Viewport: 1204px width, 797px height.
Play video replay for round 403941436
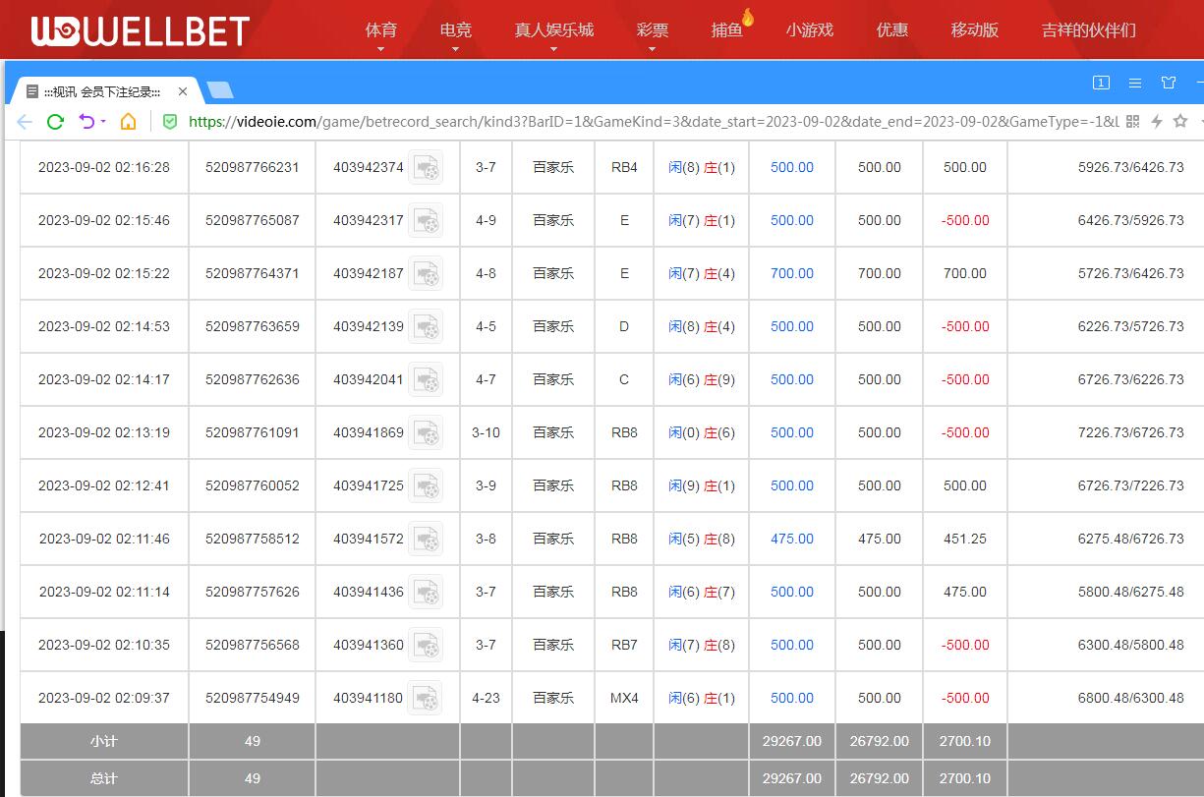click(426, 592)
